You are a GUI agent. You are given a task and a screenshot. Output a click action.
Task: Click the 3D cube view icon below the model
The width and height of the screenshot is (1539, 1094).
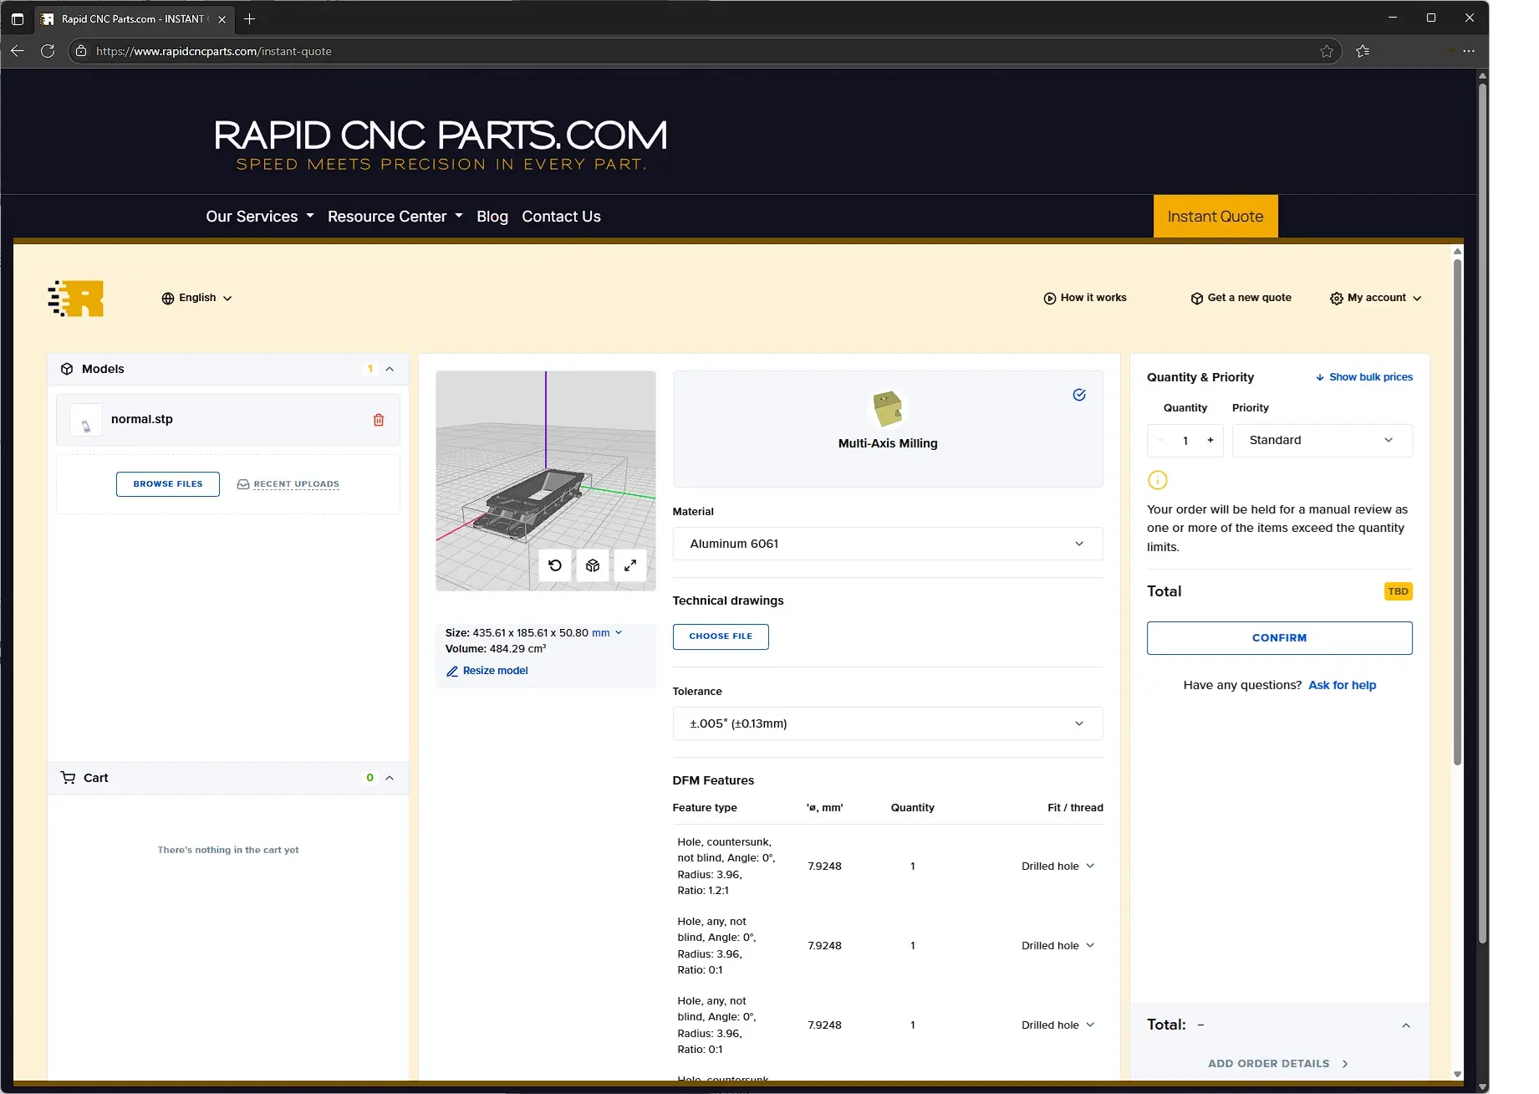tap(593, 565)
